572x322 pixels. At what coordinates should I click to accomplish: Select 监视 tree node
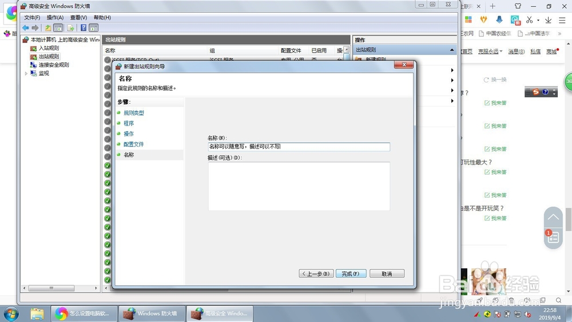pyautogui.click(x=44, y=73)
